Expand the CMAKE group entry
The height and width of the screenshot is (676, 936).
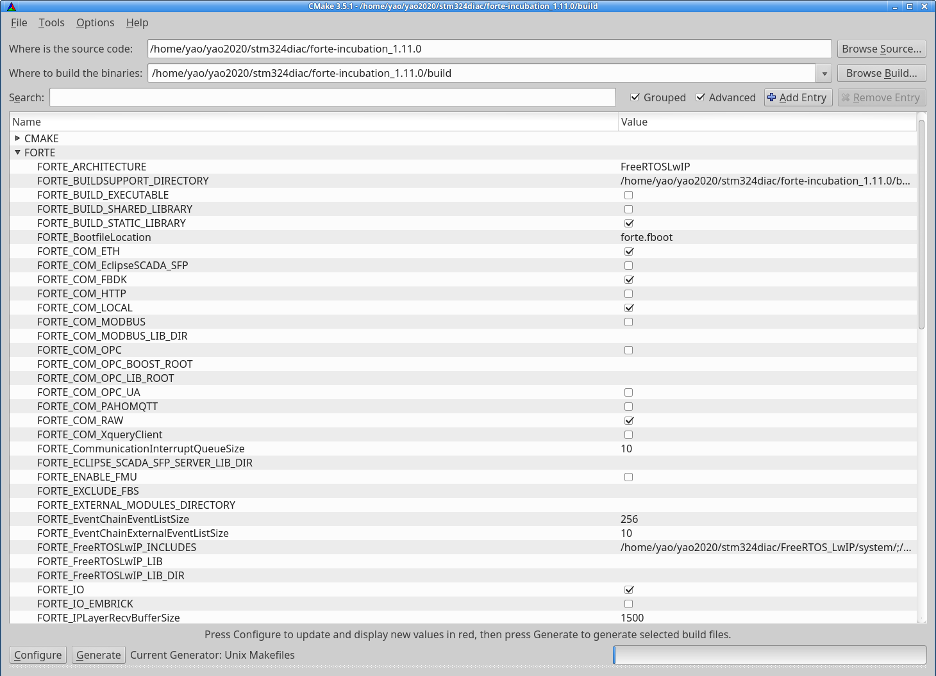point(17,138)
